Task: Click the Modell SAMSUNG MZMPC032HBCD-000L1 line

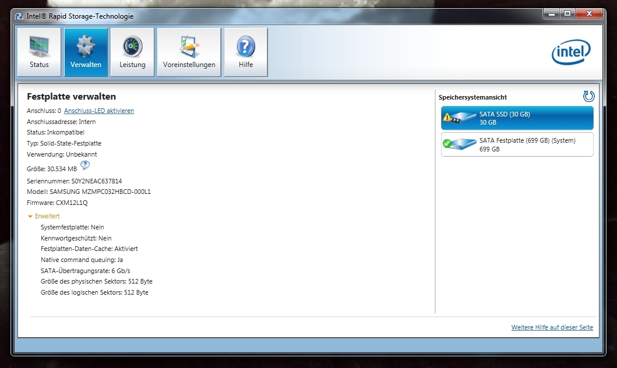Action: pyautogui.click(x=89, y=192)
